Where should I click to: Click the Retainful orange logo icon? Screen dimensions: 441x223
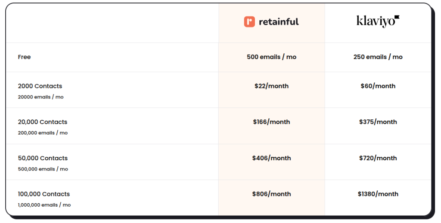(249, 22)
